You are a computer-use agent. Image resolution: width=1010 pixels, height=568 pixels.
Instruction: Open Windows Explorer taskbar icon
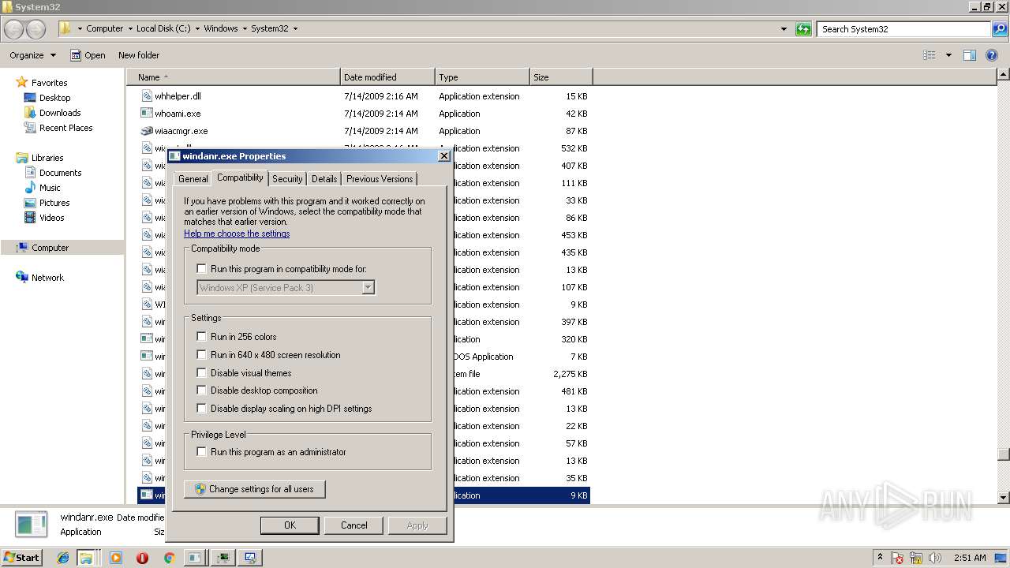(x=85, y=558)
